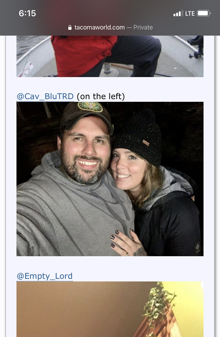Open the @Cav_BluTRD profile link

tap(45, 96)
